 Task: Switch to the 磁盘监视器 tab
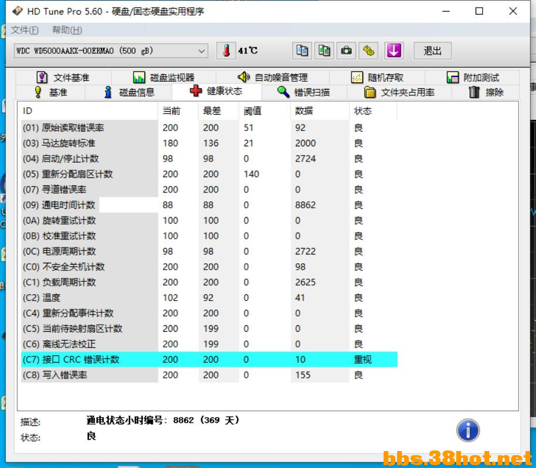click(x=164, y=77)
